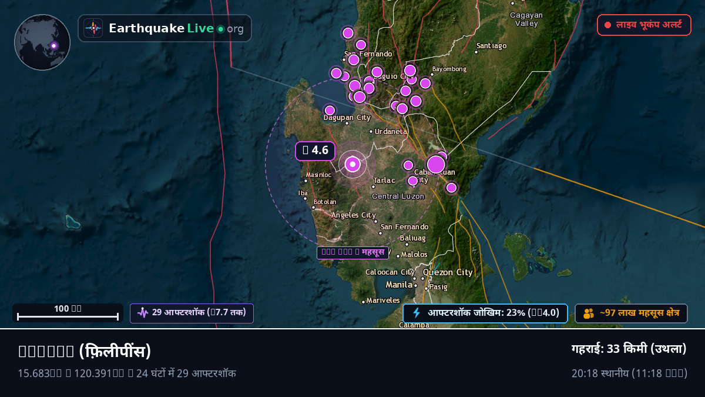Screen dimensions: 705x397
Task: Click the EarthquakeLive compass logo icon
Action: coord(93,28)
